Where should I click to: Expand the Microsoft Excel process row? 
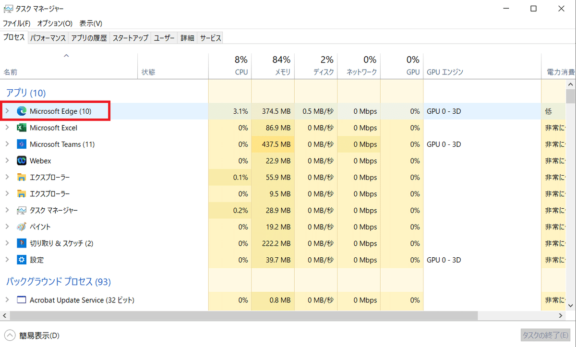tap(7, 128)
